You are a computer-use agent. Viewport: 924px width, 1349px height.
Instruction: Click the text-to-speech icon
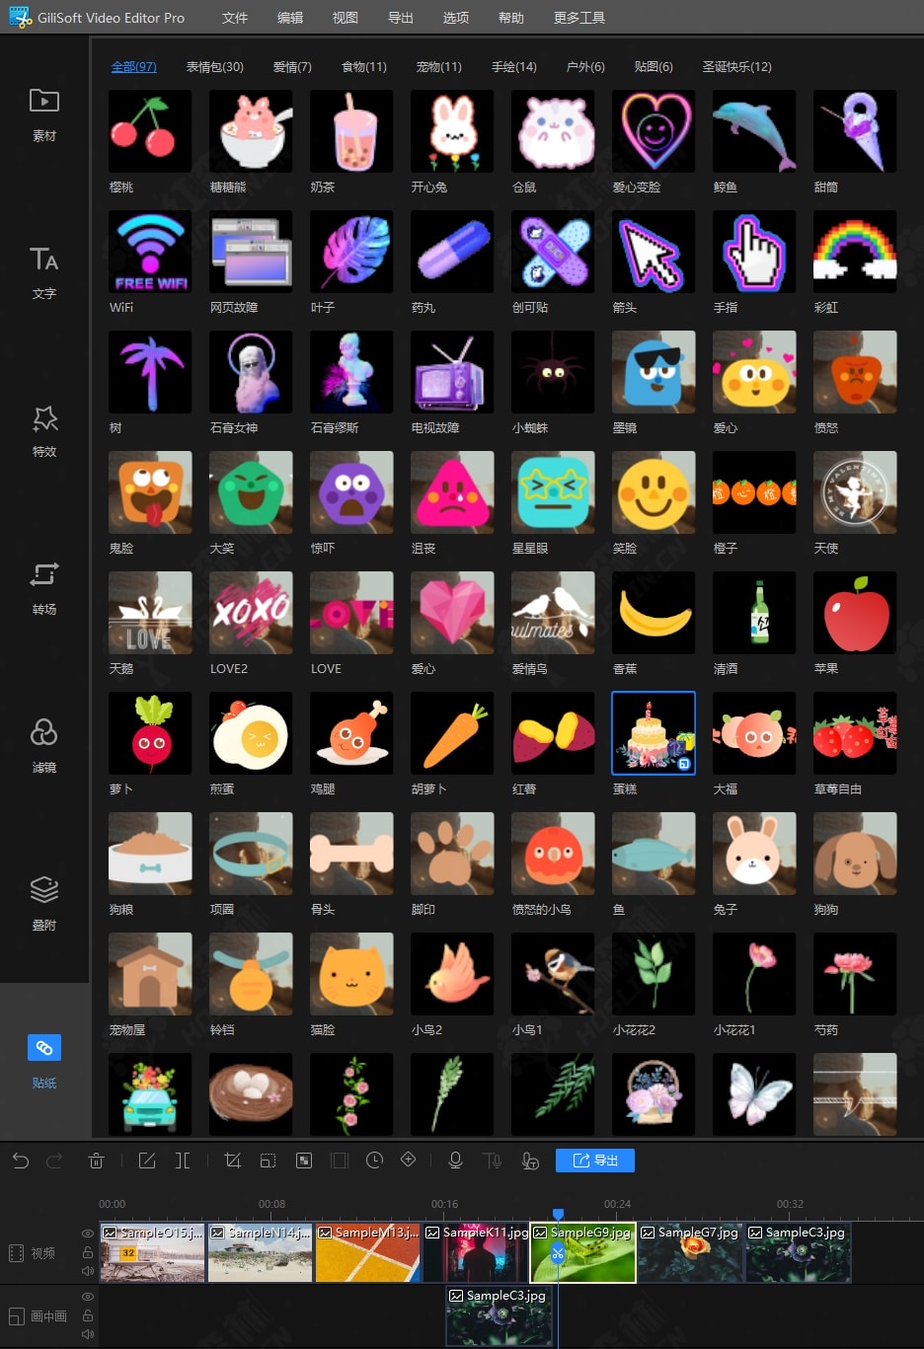[x=492, y=1161]
